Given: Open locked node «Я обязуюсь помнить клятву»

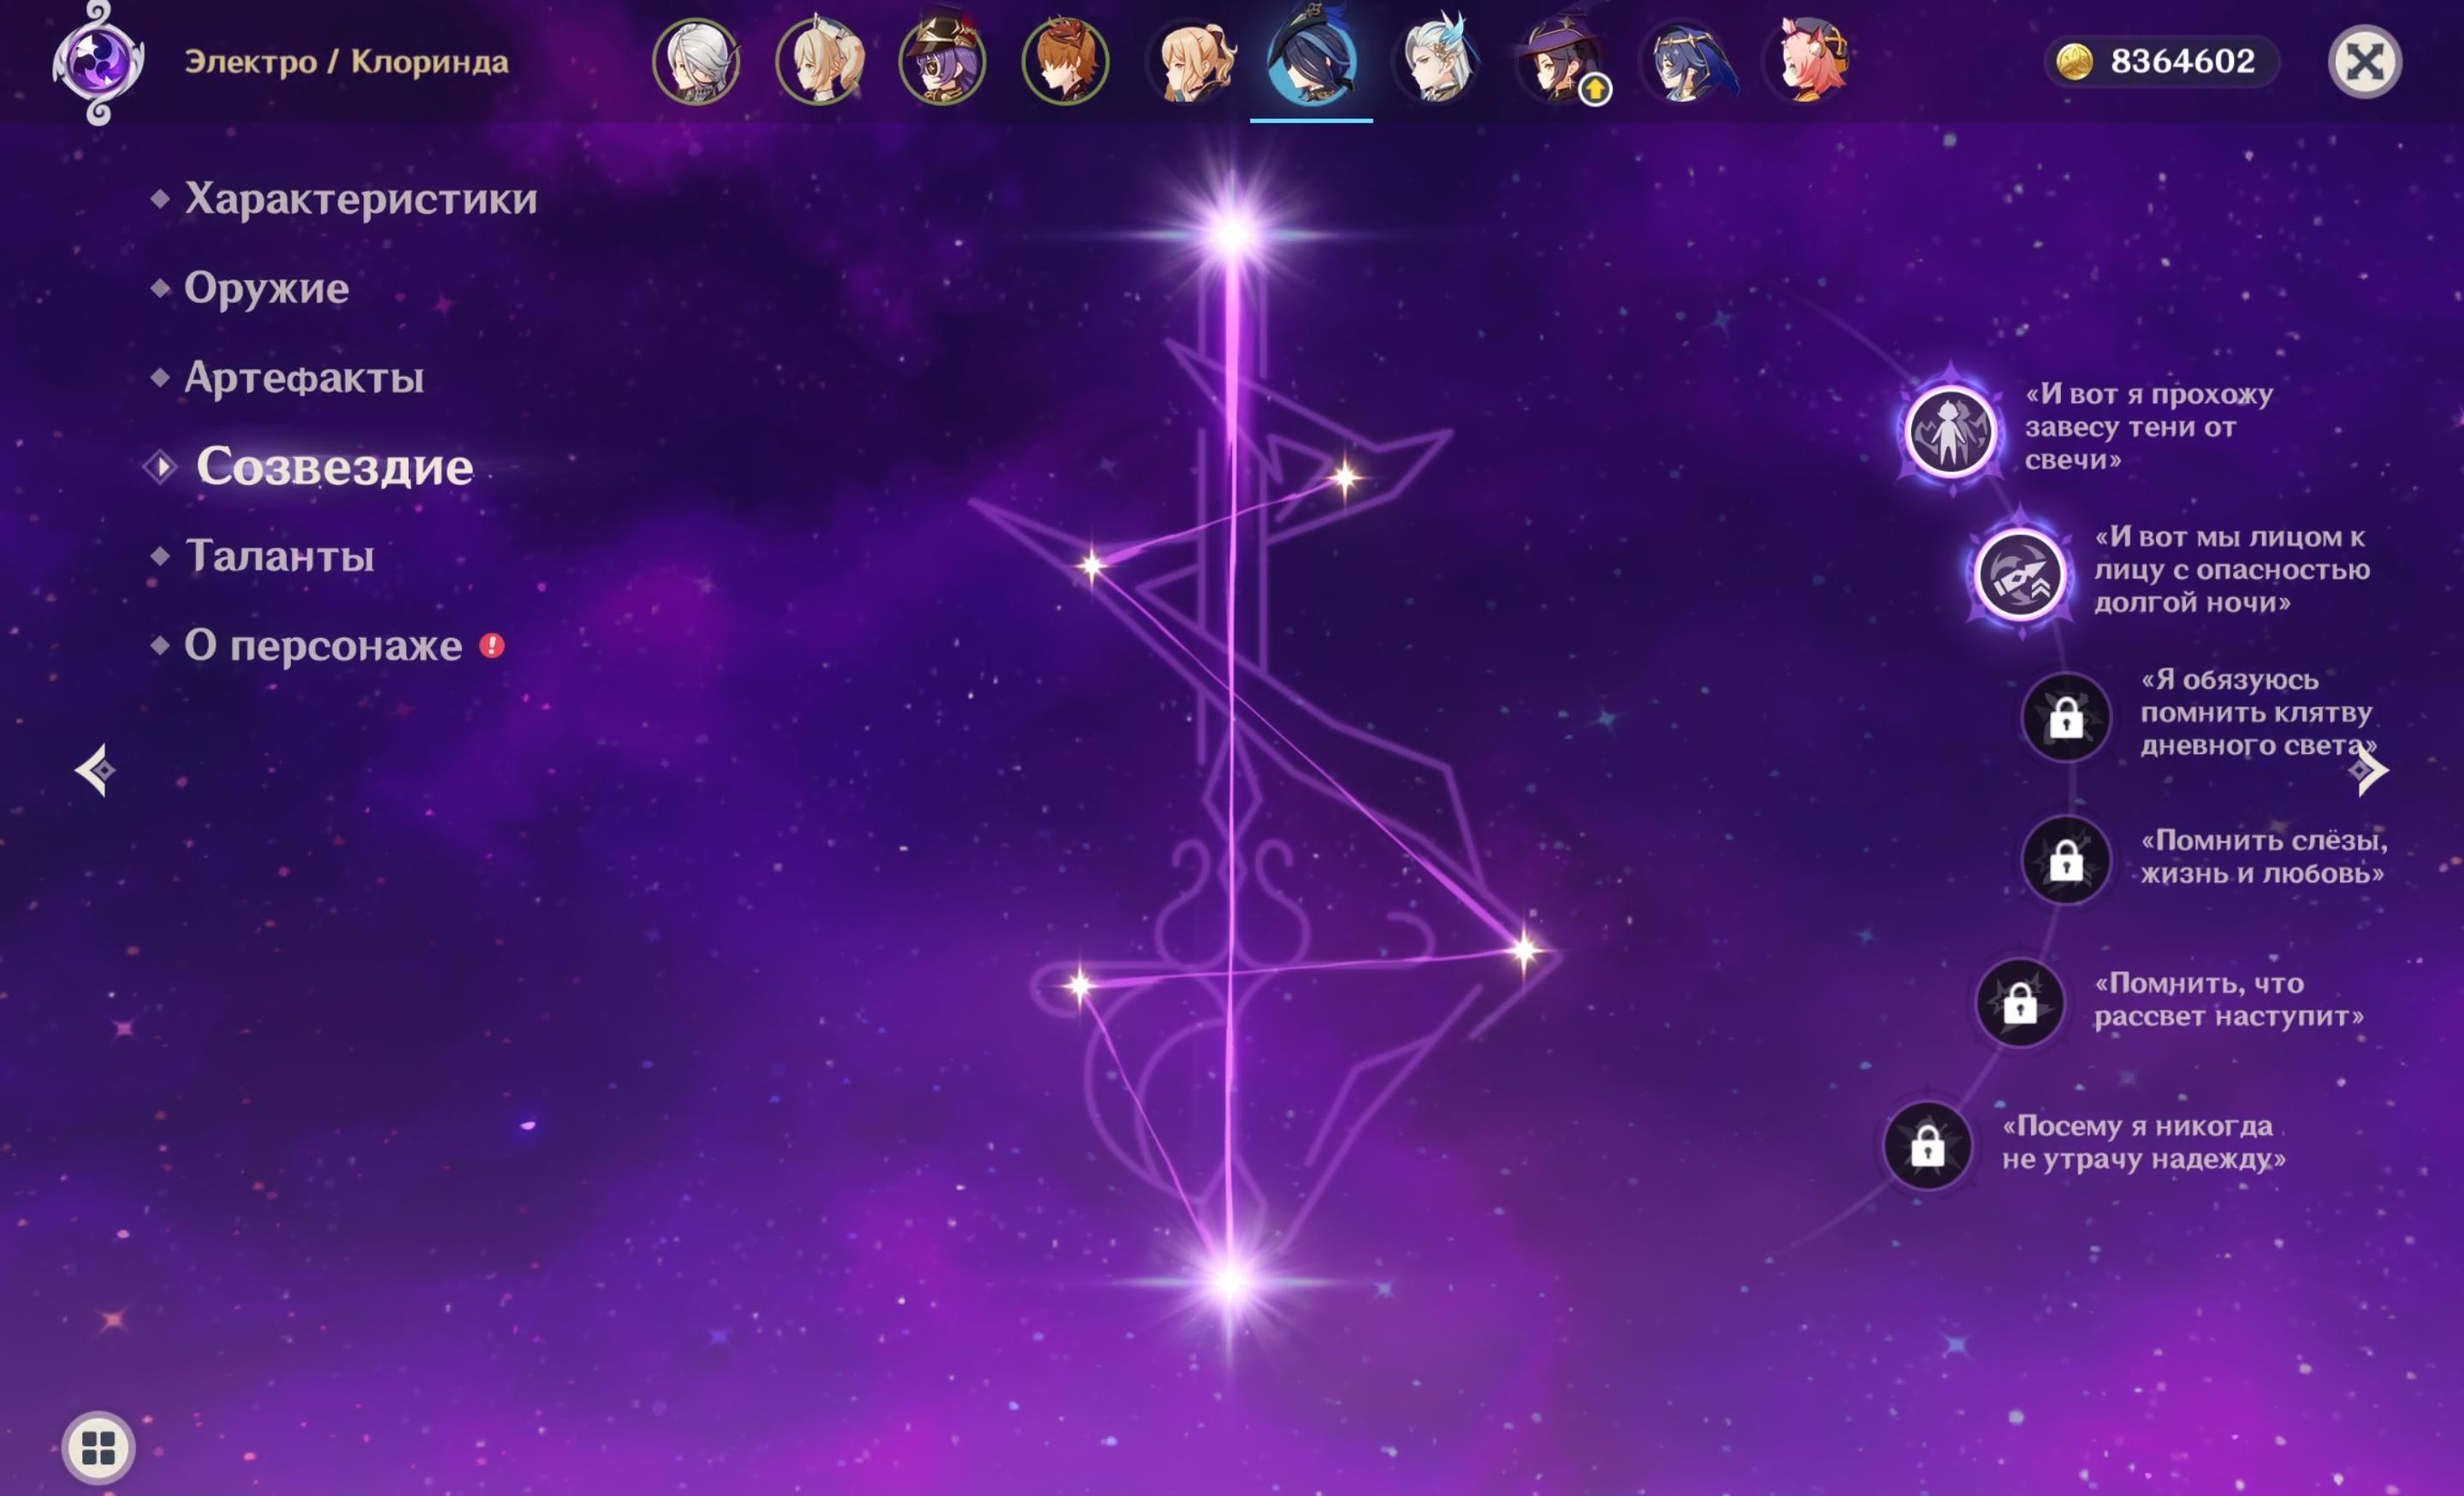Looking at the screenshot, I should pos(2066,717).
